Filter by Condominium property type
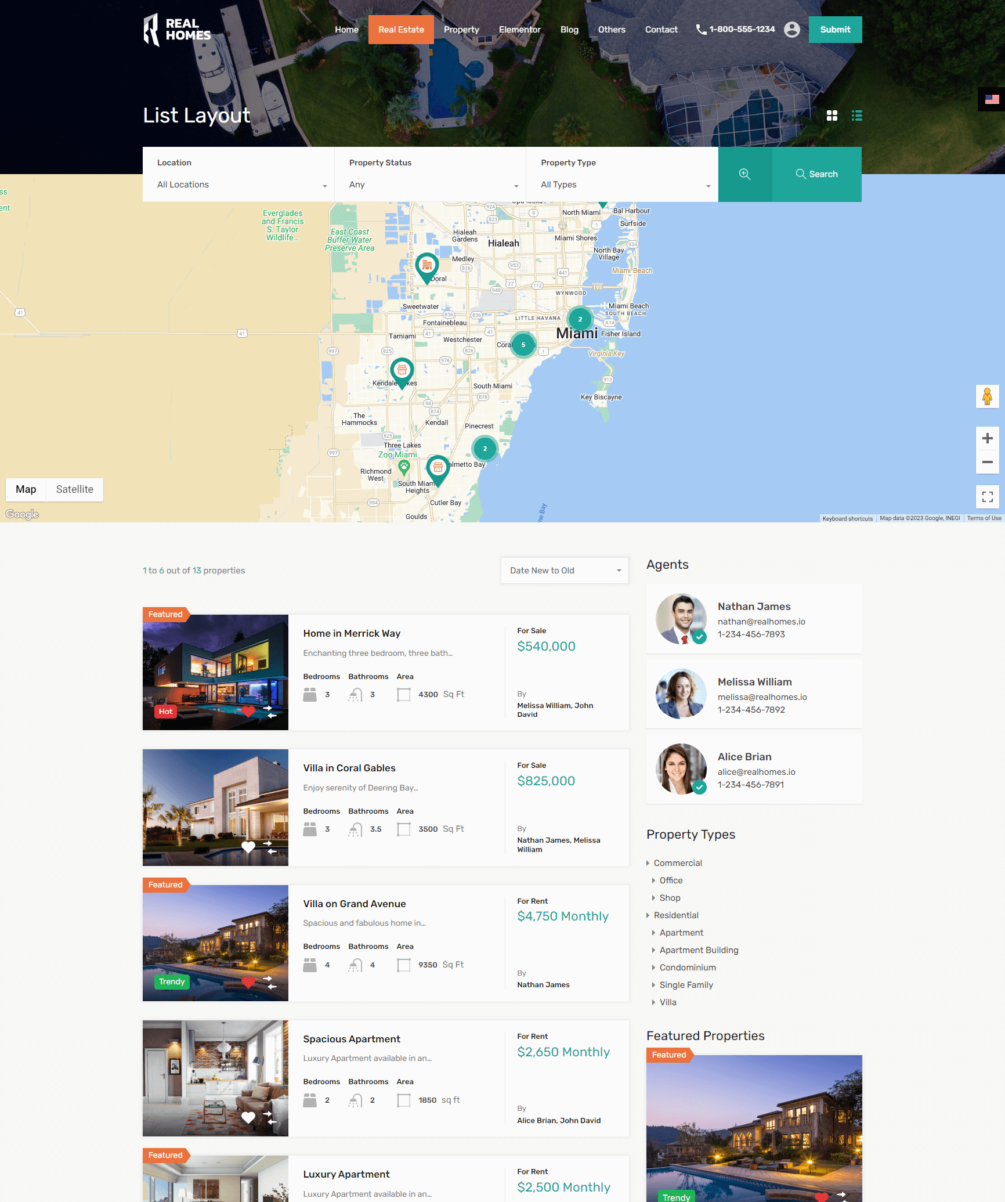Screen dimensions: 1005x1202 click(x=688, y=968)
